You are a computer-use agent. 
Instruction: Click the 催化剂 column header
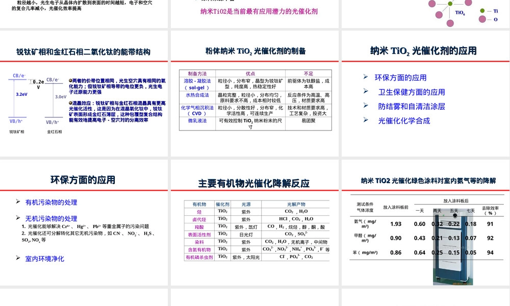(222, 204)
